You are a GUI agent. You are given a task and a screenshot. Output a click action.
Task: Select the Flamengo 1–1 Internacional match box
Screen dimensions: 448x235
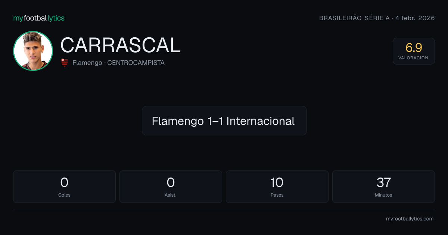point(224,121)
